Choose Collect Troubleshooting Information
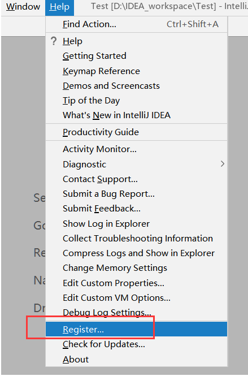The width and height of the screenshot is (248, 376). point(136,239)
